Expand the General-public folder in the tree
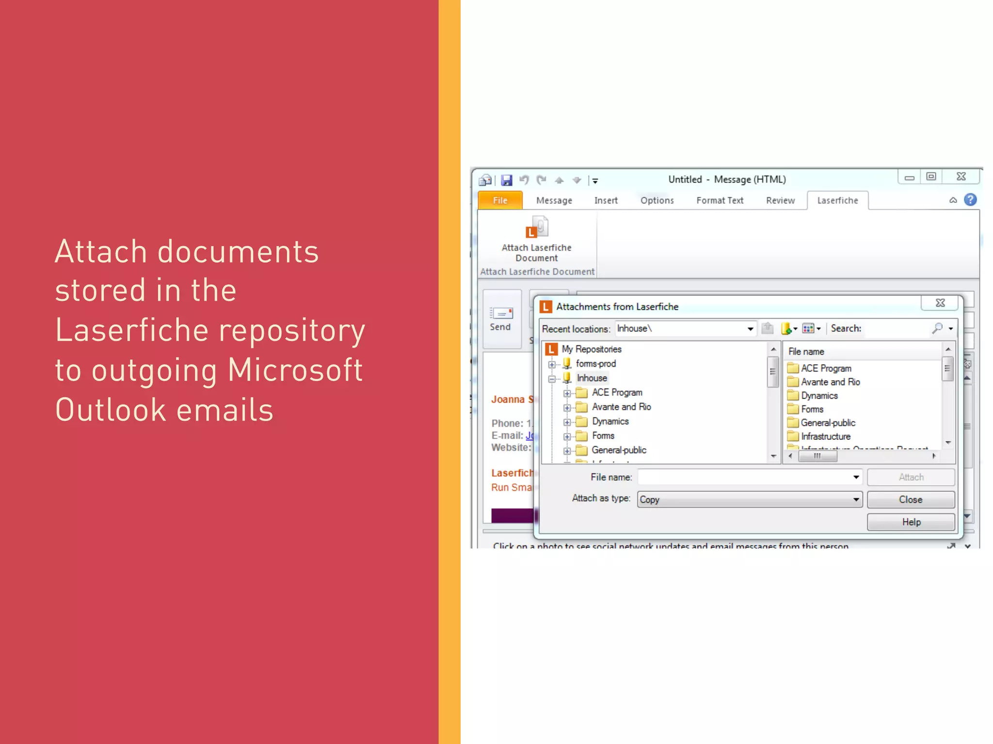Viewport: 993px width, 744px height. [567, 451]
